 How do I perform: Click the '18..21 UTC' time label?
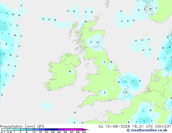pos(143,126)
